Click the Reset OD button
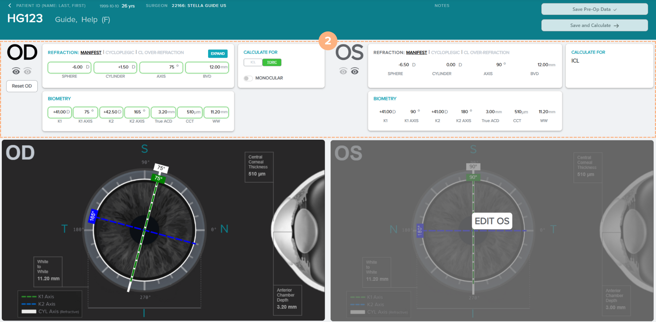Image resolution: width=656 pixels, height=322 pixels. (22, 86)
